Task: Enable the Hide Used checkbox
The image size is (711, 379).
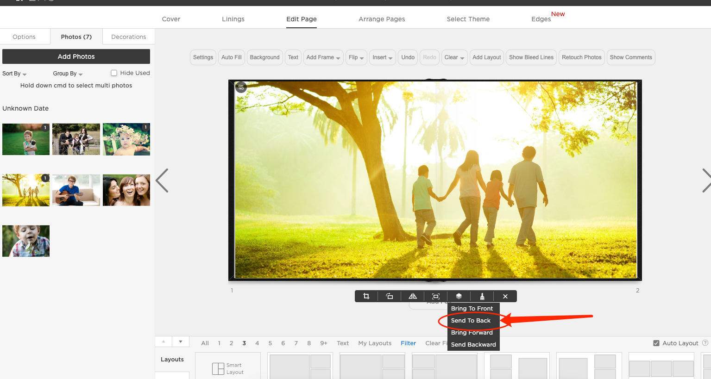Action: 114,73
